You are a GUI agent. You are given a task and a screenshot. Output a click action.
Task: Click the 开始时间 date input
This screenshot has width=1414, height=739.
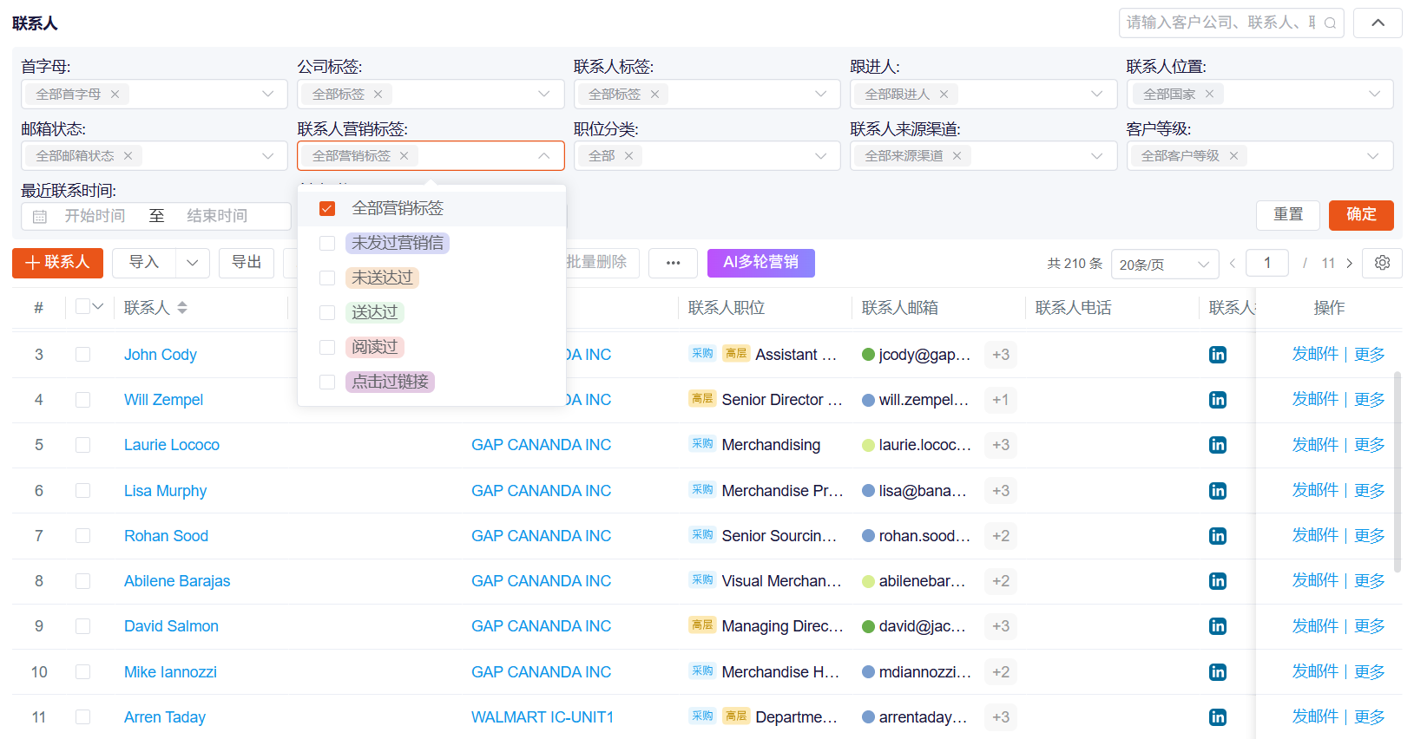95,216
